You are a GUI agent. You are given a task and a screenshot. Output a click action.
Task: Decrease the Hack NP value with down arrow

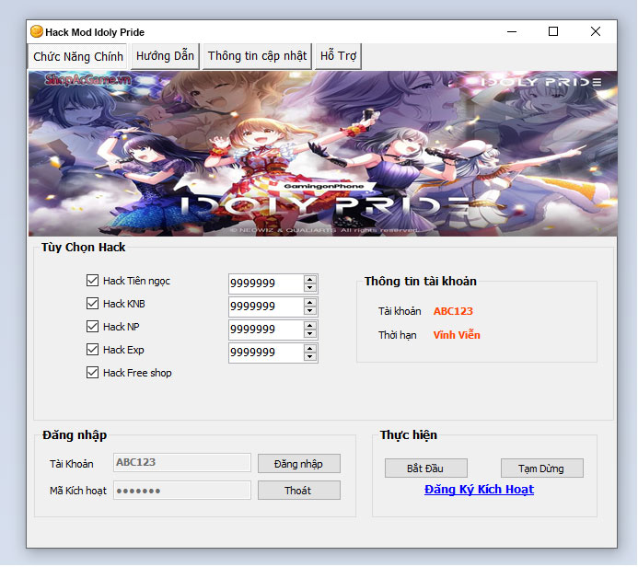[x=310, y=333]
